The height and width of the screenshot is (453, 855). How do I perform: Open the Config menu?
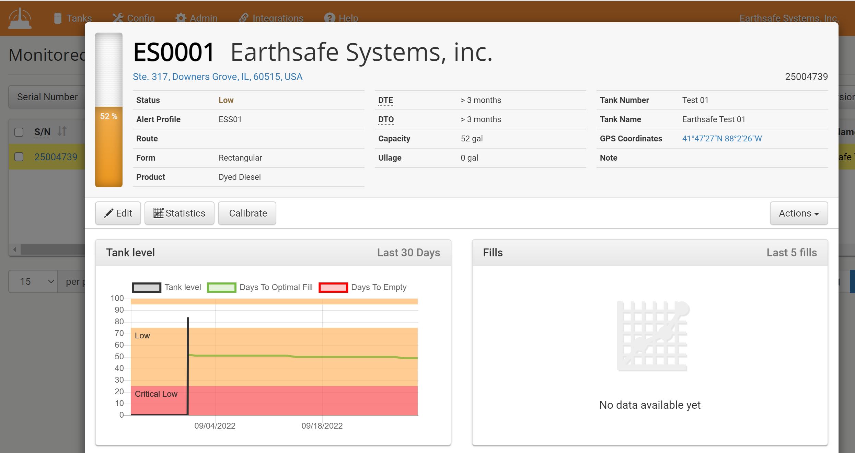click(x=134, y=18)
